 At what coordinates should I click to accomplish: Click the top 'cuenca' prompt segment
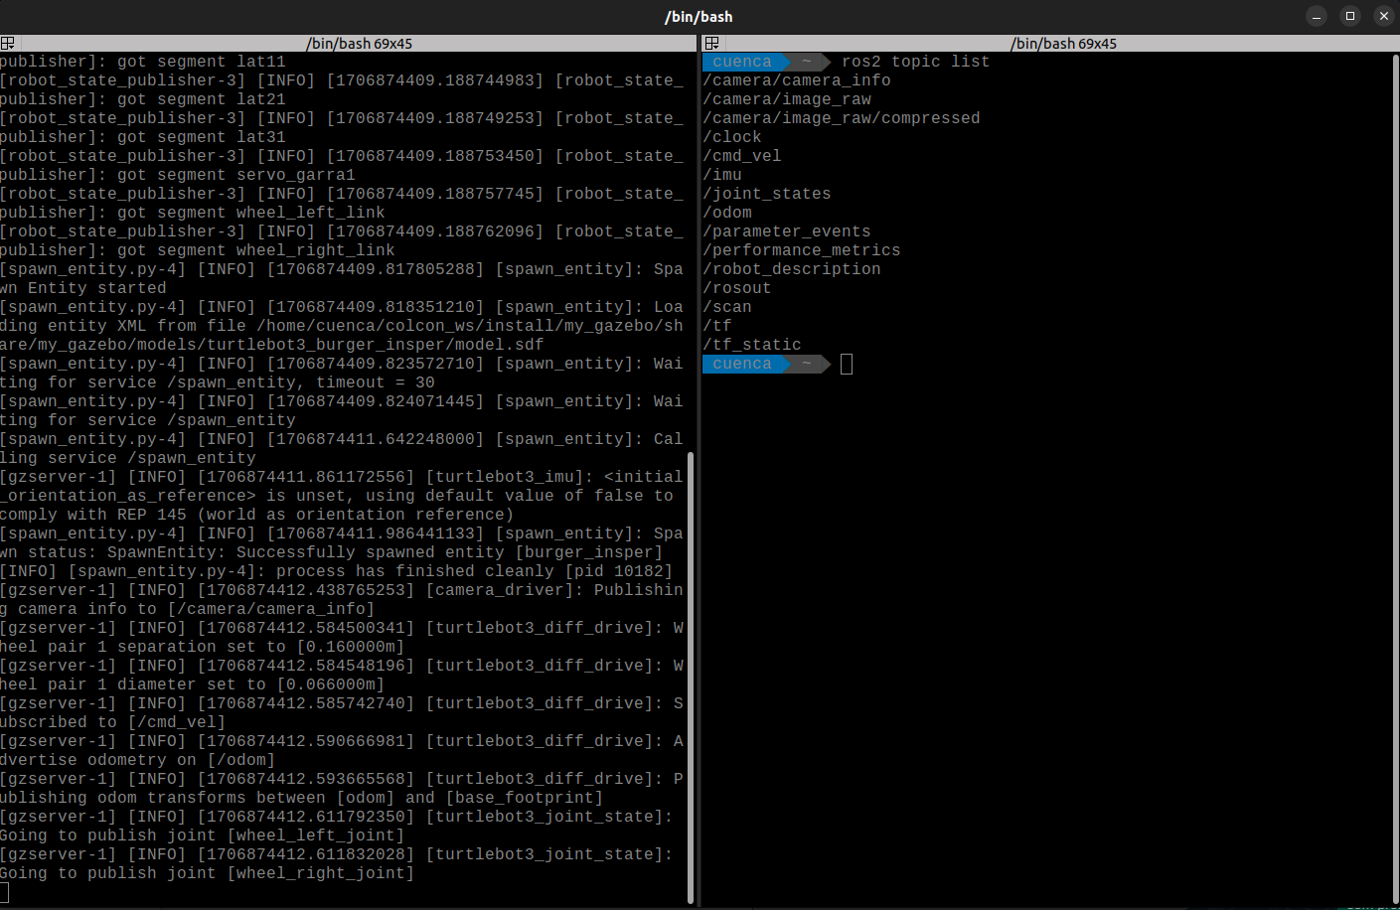point(742,62)
